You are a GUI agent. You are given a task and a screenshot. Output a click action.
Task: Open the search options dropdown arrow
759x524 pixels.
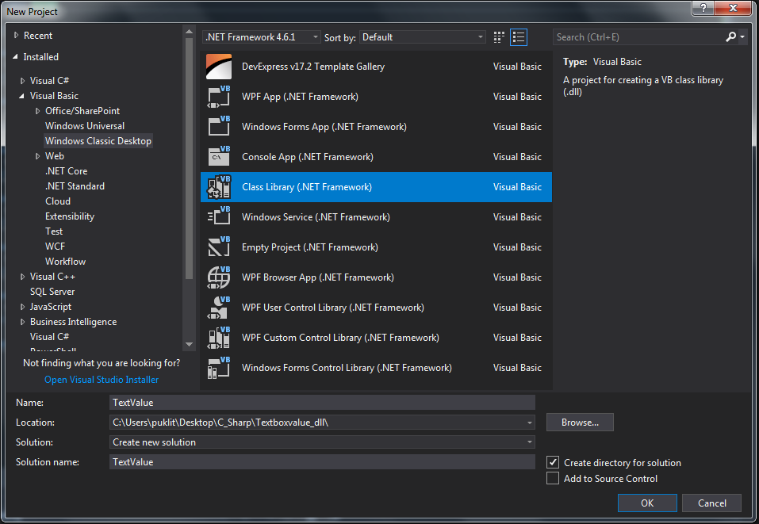tap(742, 36)
